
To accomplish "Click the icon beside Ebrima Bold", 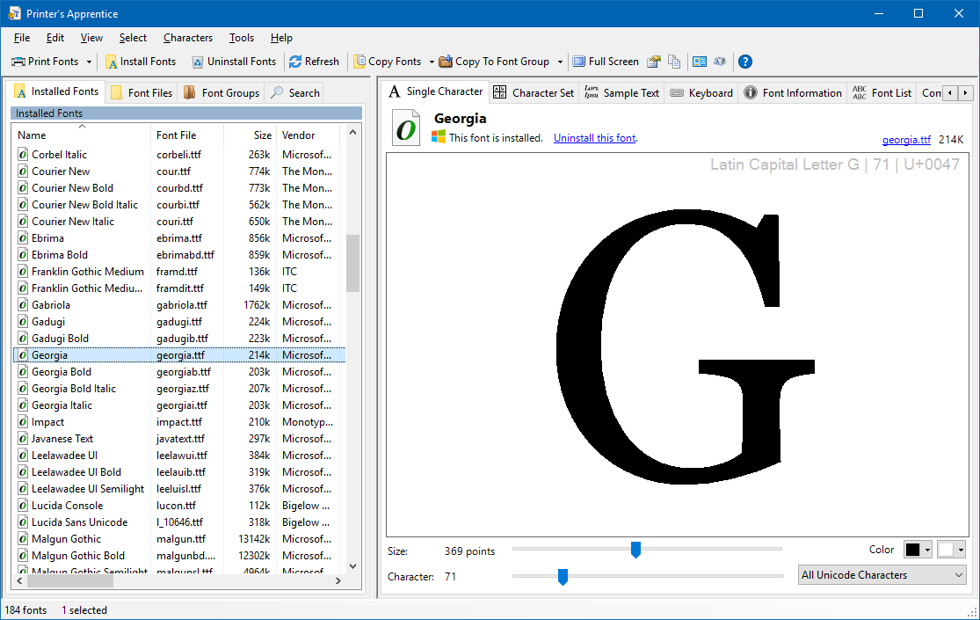I will click(x=23, y=255).
